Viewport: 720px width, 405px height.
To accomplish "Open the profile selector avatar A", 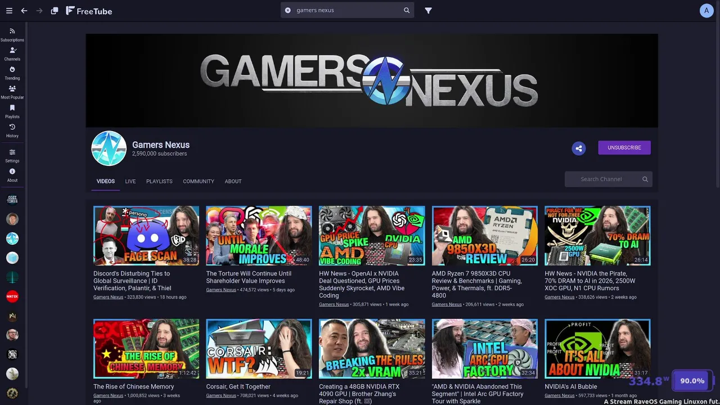I will (x=706, y=10).
